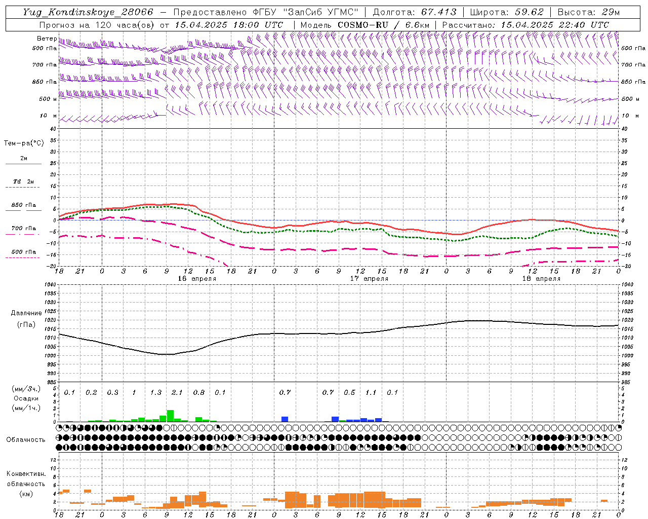
Task: Click the (гПа) unit under Давление
Action: 26,324
